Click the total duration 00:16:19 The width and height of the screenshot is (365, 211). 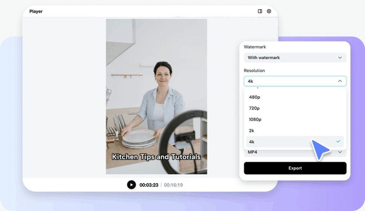pos(173,185)
